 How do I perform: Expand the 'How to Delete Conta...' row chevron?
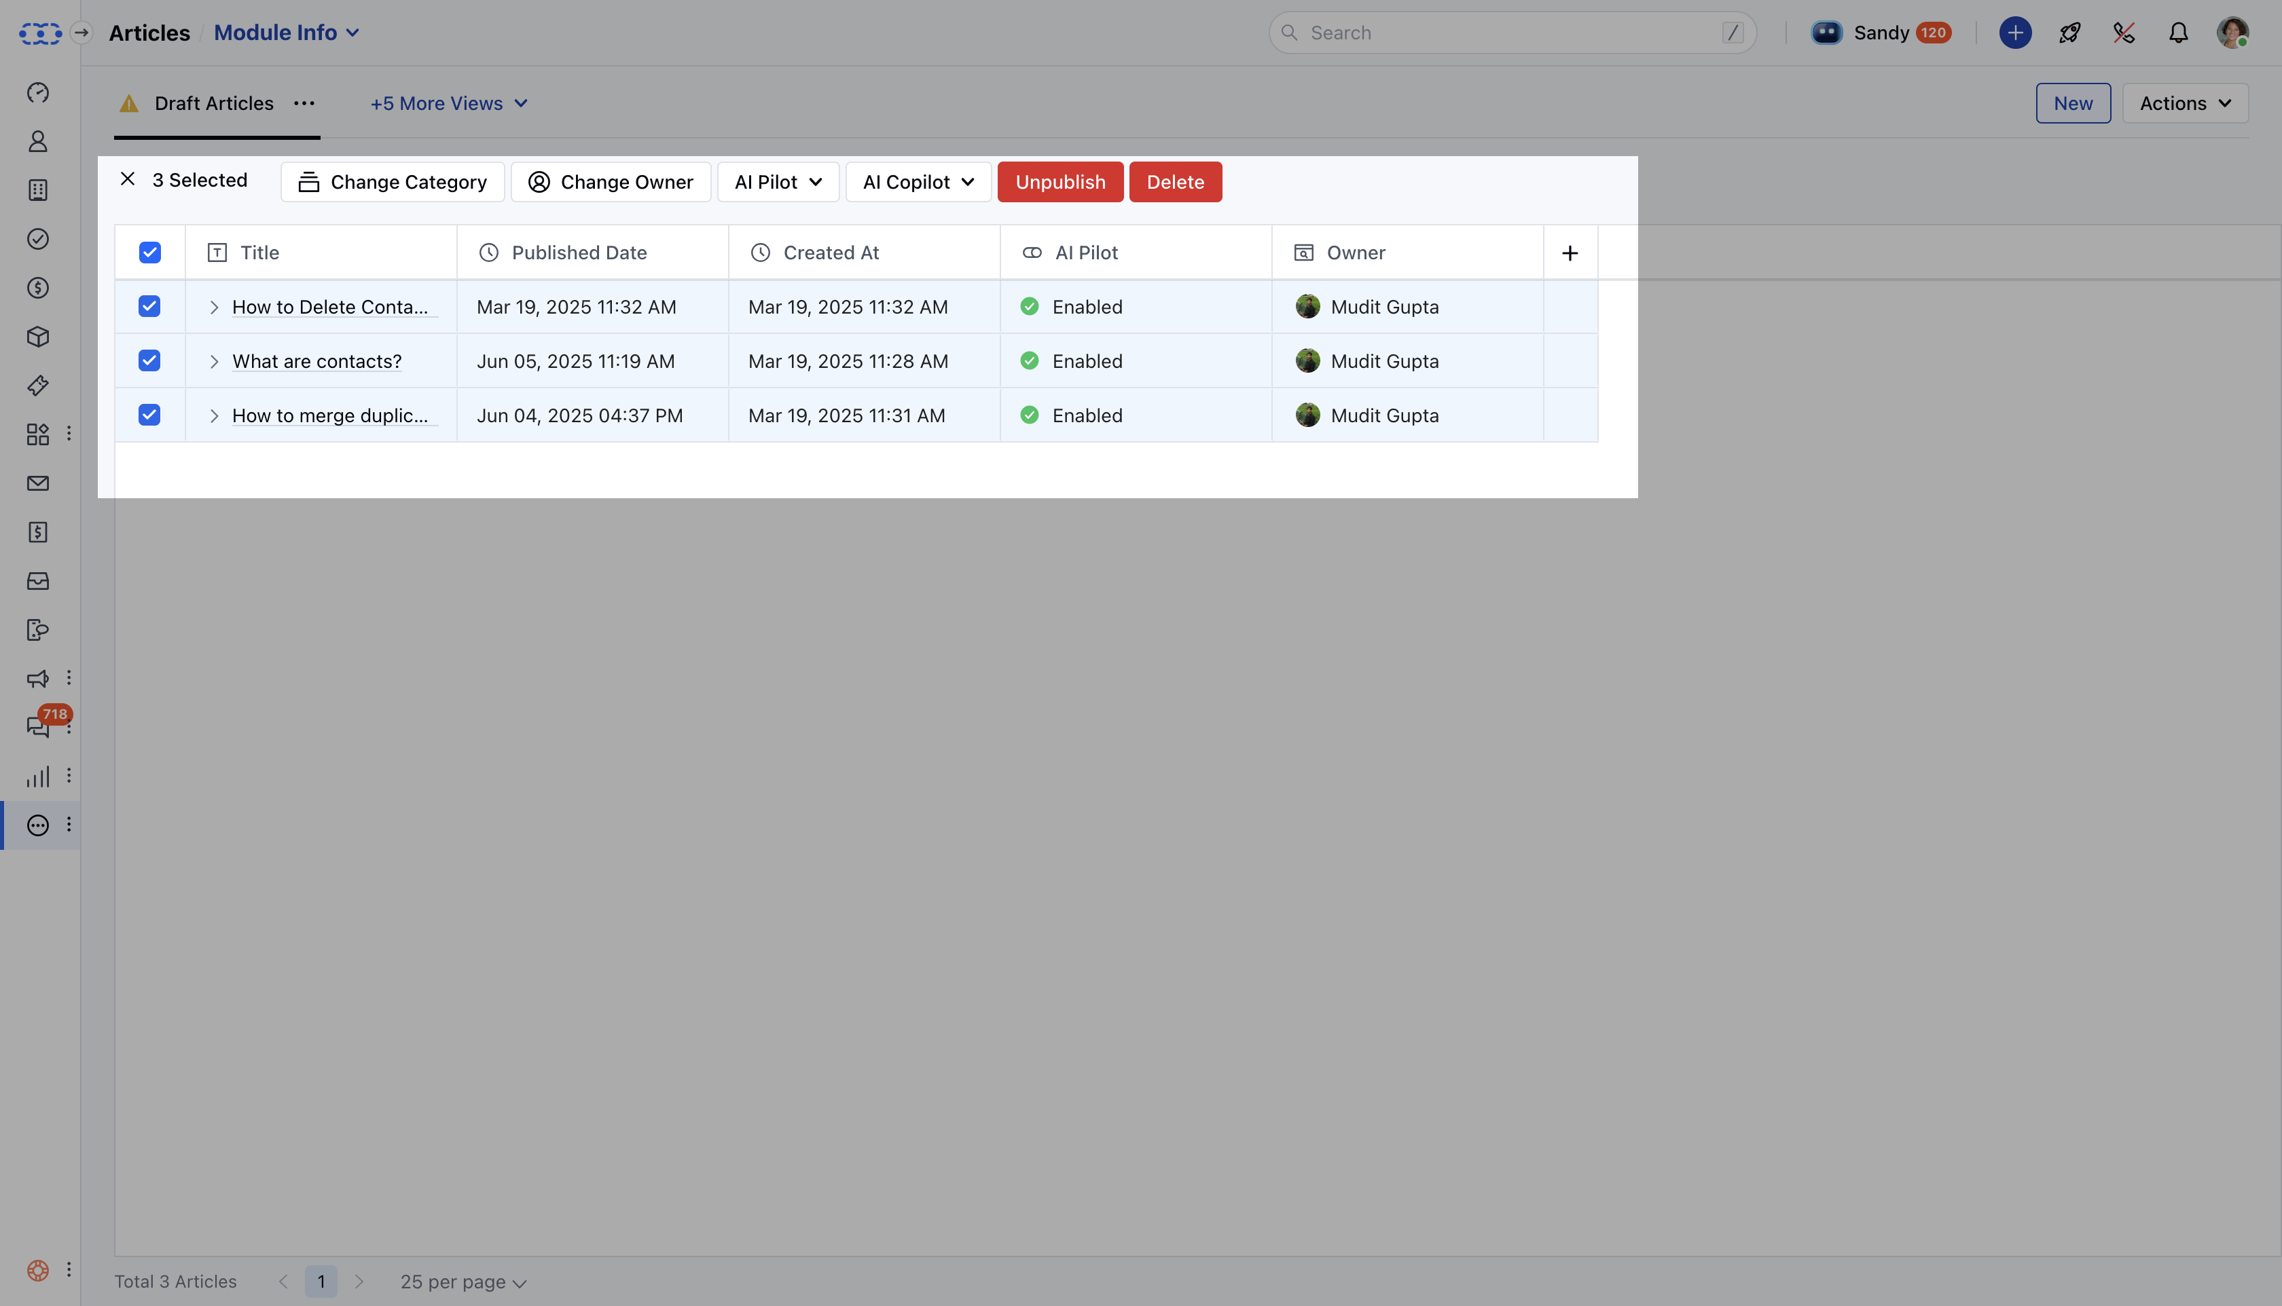213,307
